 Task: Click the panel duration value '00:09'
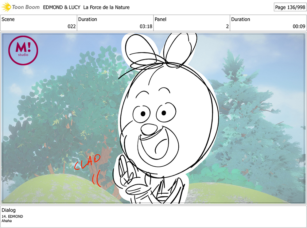coord(299,26)
